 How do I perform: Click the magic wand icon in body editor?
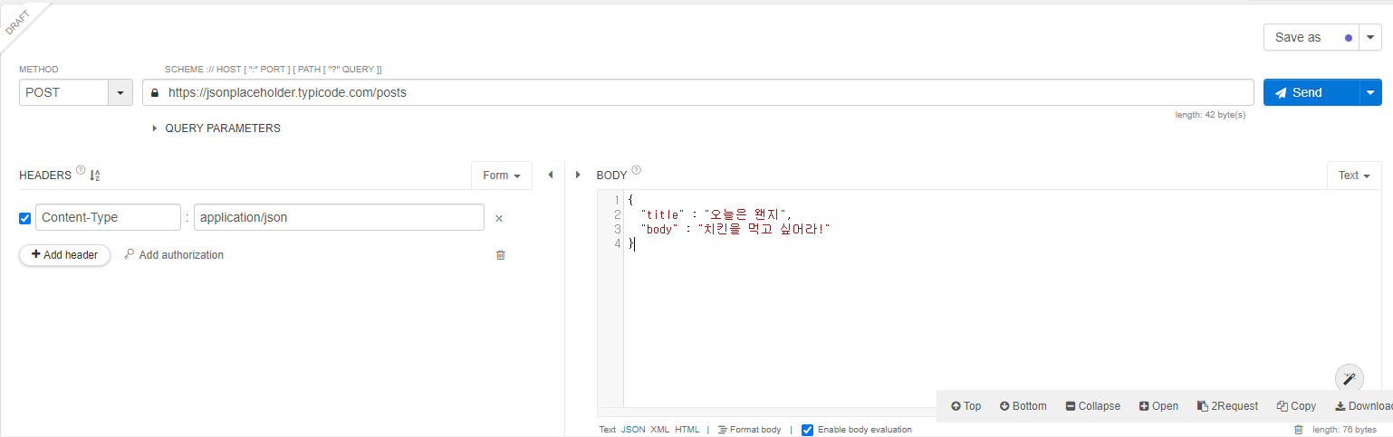(1349, 377)
